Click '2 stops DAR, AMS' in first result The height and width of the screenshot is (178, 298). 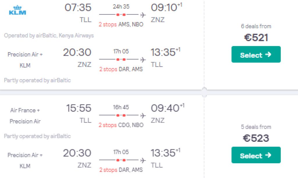point(121,69)
